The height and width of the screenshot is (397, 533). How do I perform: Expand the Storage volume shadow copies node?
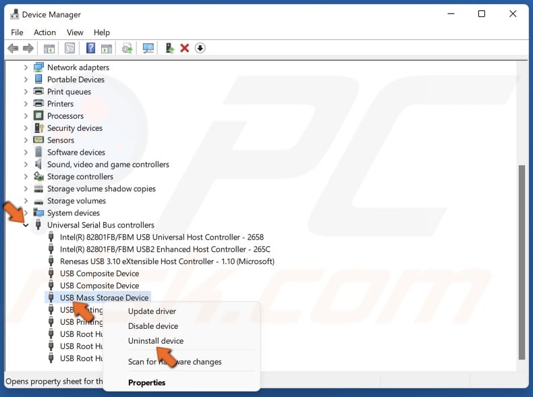click(x=26, y=188)
